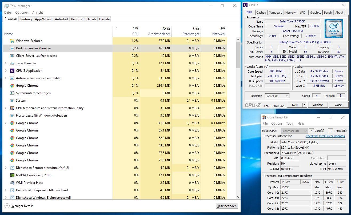Click the Chrome icon using 21,6 MB
This screenshot has height=215, width=351.
[x=12, y=160]
